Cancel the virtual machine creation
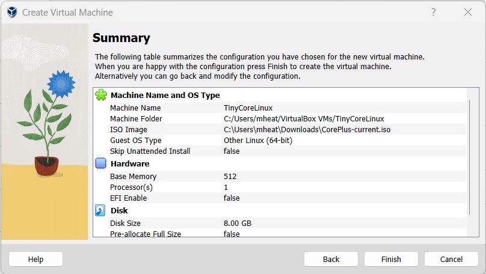Viewport: 486px width, 274px height. coord(451,259)
